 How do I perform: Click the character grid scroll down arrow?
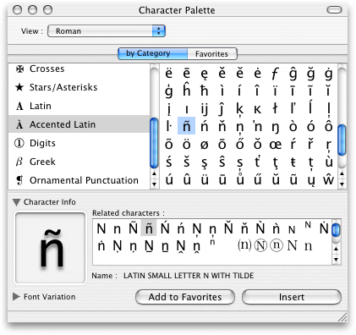tap(342, 184)
